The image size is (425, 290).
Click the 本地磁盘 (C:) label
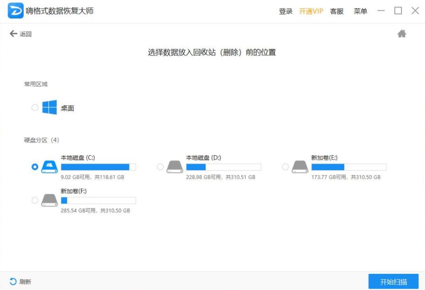click(x=78, y=158)
